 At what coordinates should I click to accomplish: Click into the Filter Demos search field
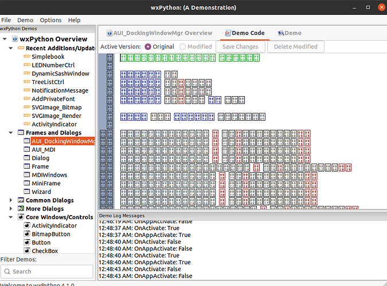pos(47,271)
